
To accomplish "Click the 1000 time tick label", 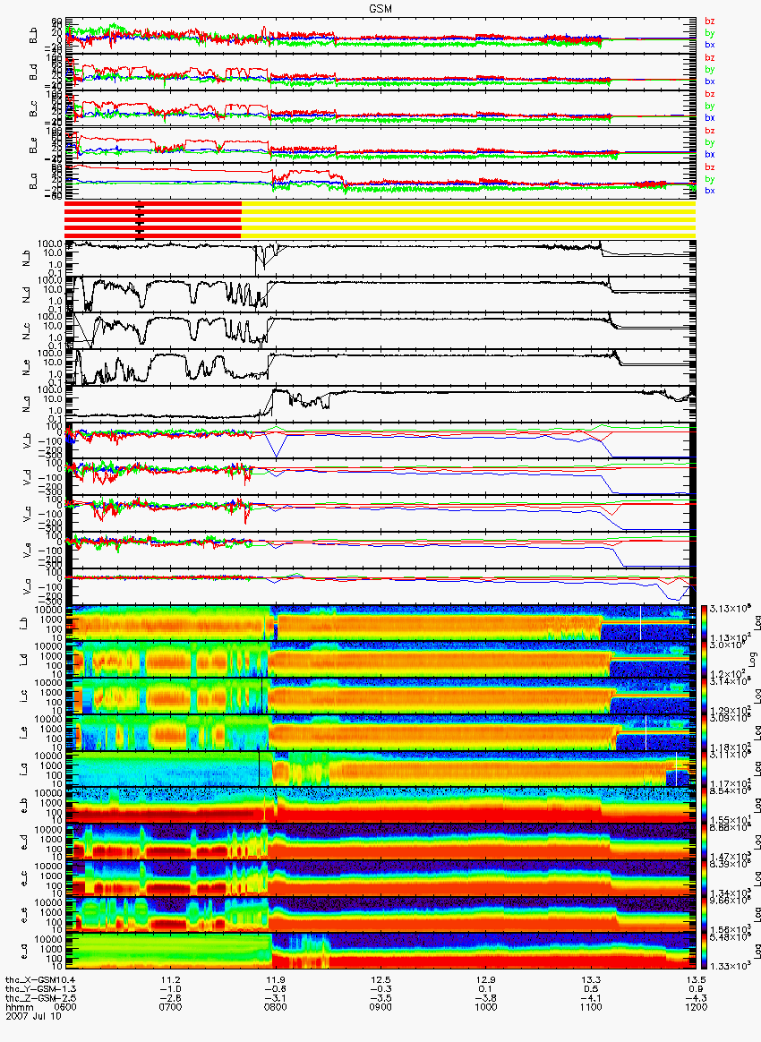I will 486,1007.
